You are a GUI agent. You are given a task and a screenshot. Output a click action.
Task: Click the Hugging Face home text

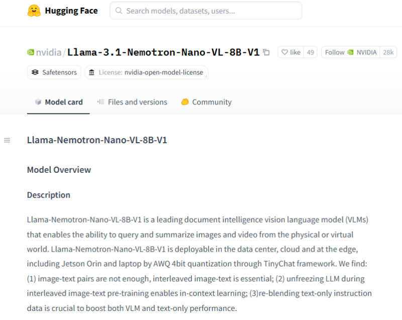pos(71,11)
